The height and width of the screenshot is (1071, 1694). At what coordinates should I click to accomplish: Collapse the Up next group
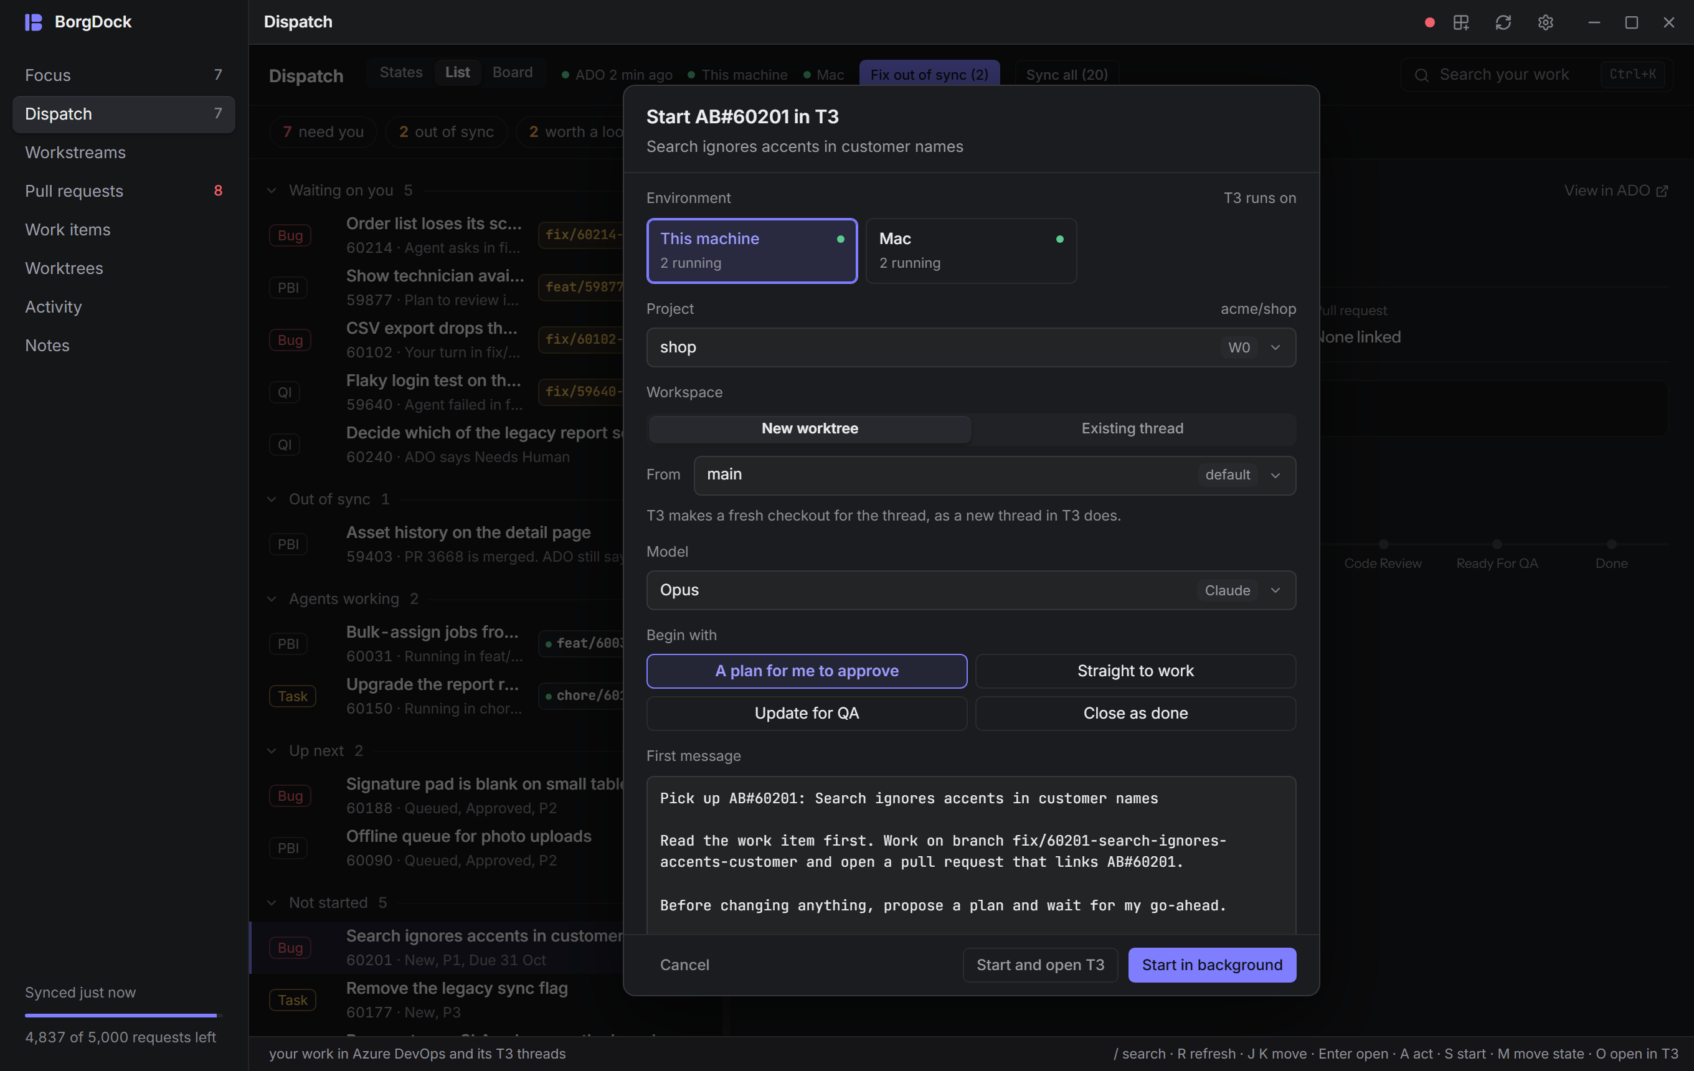[272, 751]
